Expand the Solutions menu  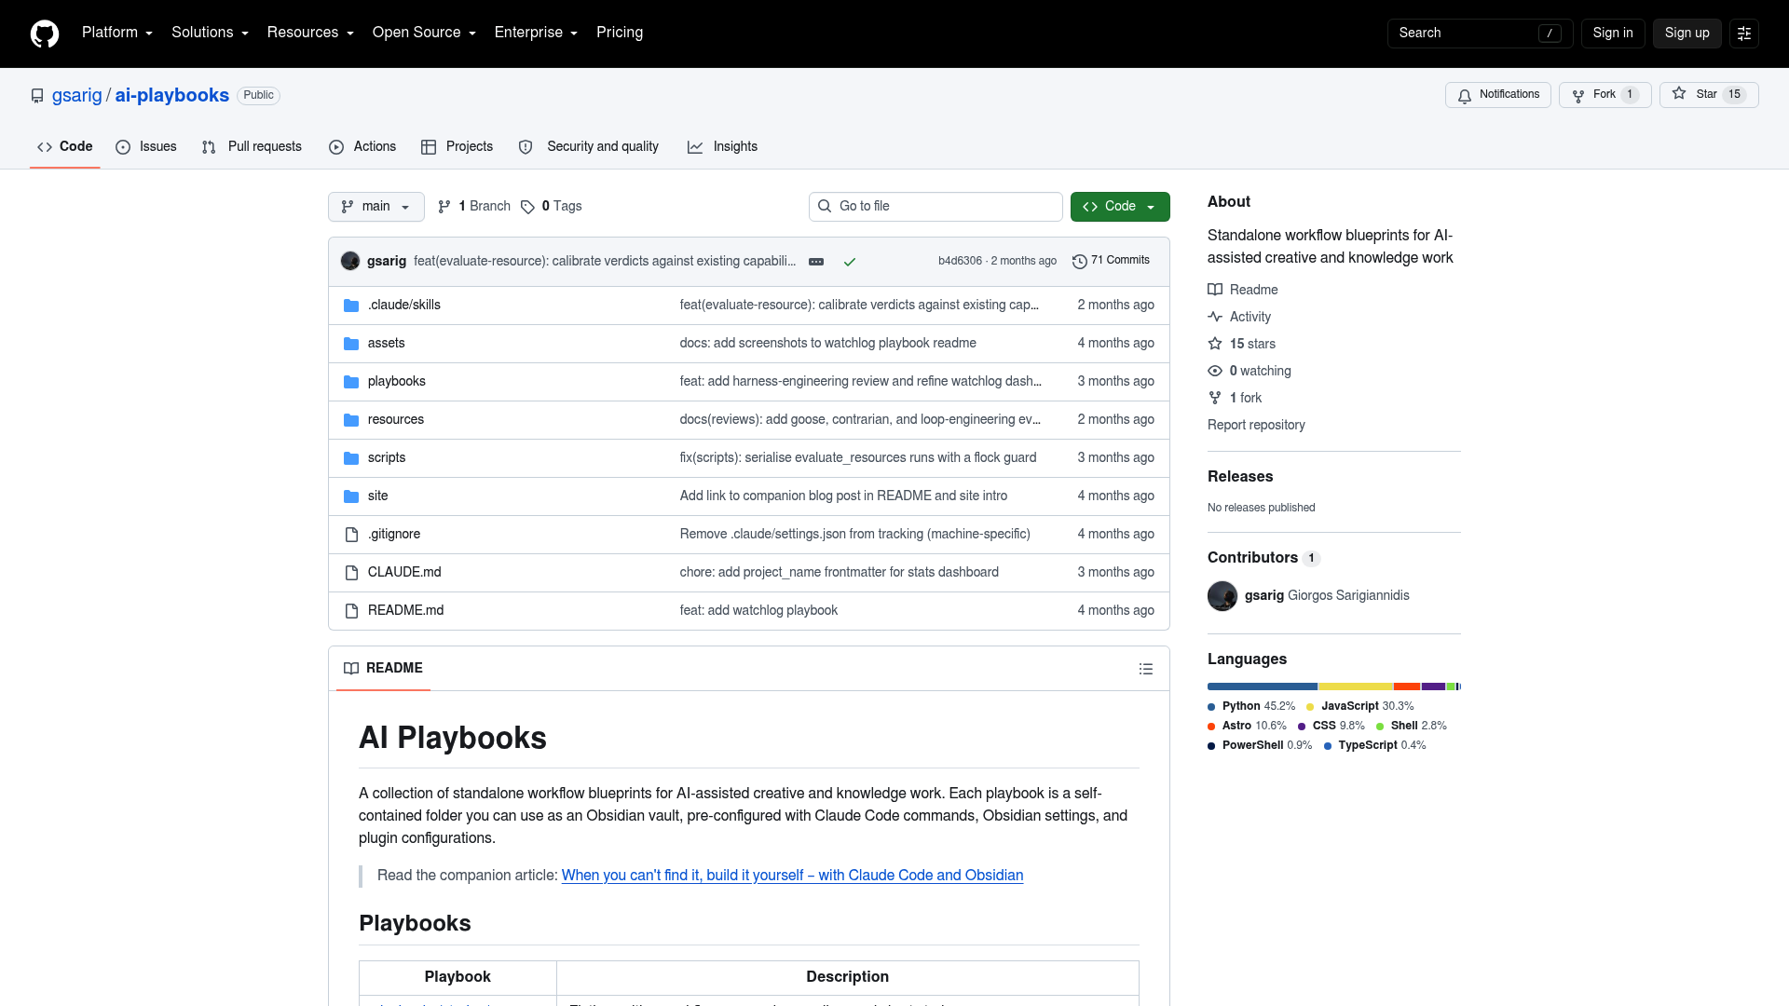coord(210,33)
